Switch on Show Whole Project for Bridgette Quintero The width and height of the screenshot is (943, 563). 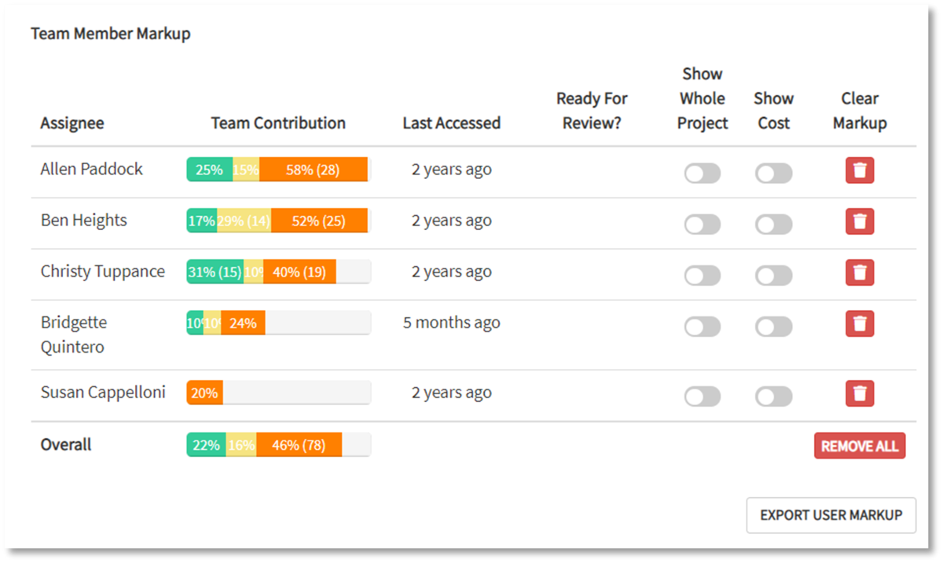click(x=702, y=327)
